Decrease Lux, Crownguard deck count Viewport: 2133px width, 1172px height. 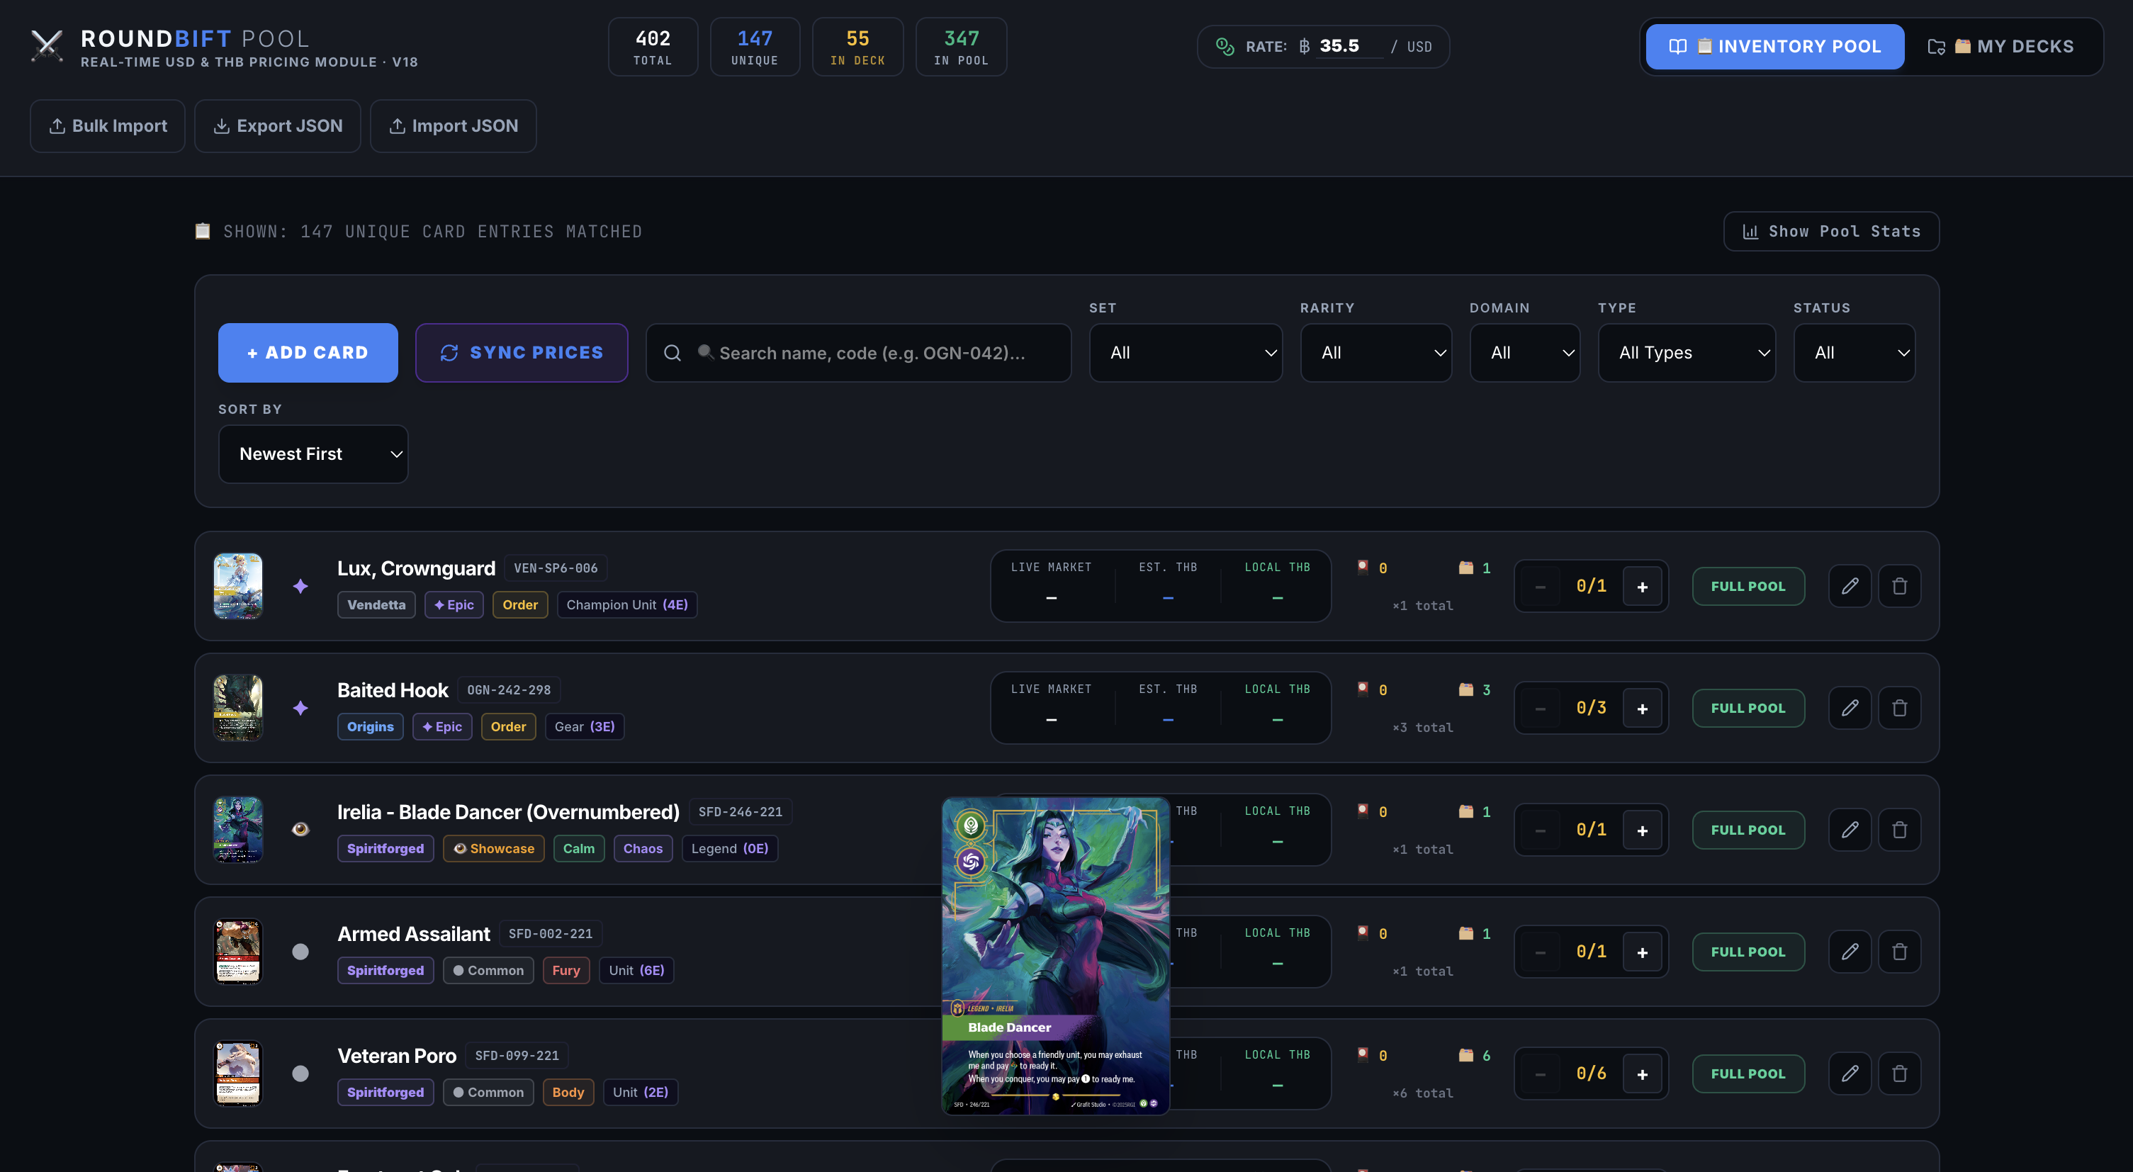[1540, 587]
